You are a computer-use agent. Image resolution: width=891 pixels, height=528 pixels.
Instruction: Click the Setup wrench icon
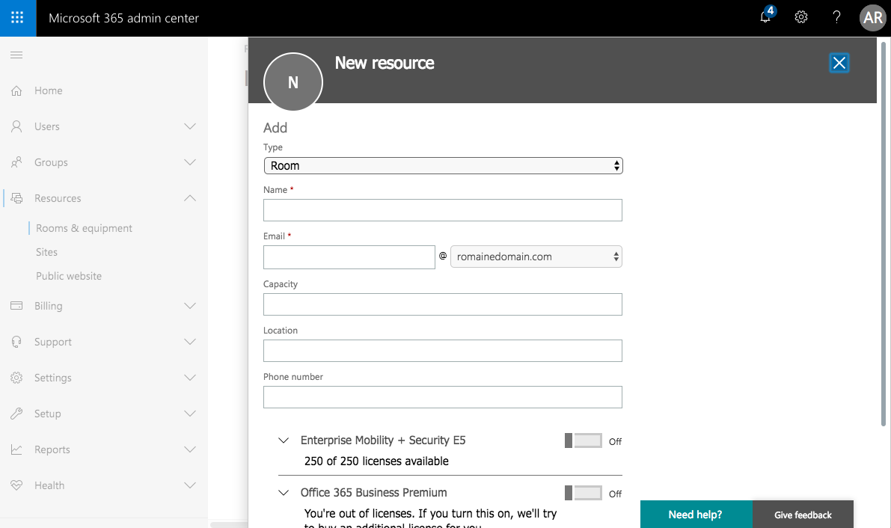(16, 413)
